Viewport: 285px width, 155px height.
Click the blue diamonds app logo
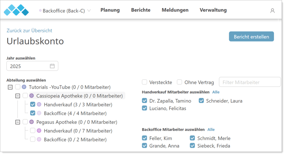tap(16, 10)
